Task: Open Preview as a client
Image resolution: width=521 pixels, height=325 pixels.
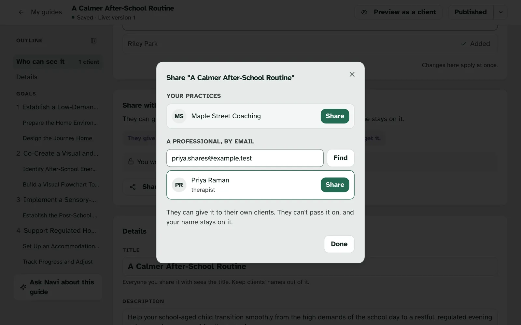Action: click(x=398, y=12)
